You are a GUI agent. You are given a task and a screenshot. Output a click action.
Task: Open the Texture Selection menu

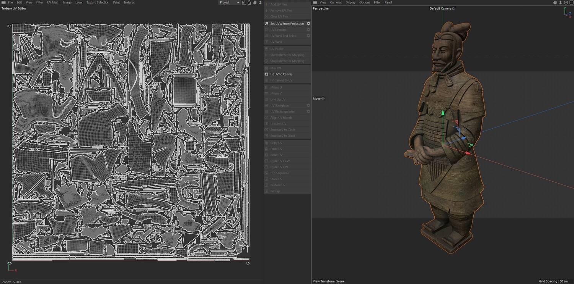click(98, 3)
